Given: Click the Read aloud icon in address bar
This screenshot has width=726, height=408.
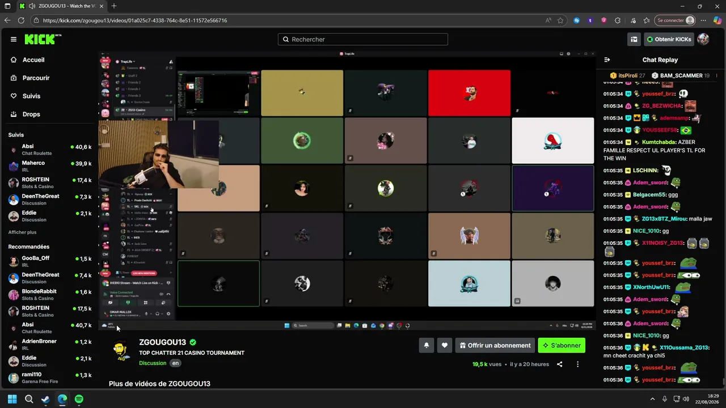Looking at the screenshot, I should (548, 20).
